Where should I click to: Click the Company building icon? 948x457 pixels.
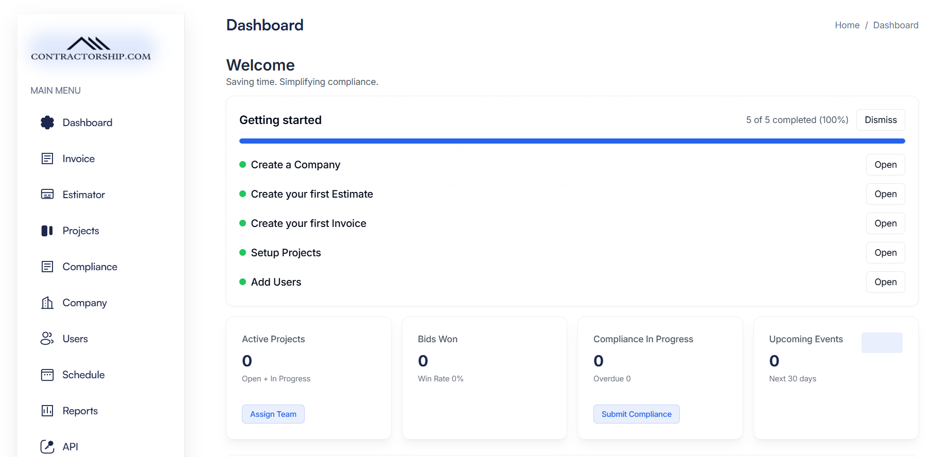(x=47, y=303)
